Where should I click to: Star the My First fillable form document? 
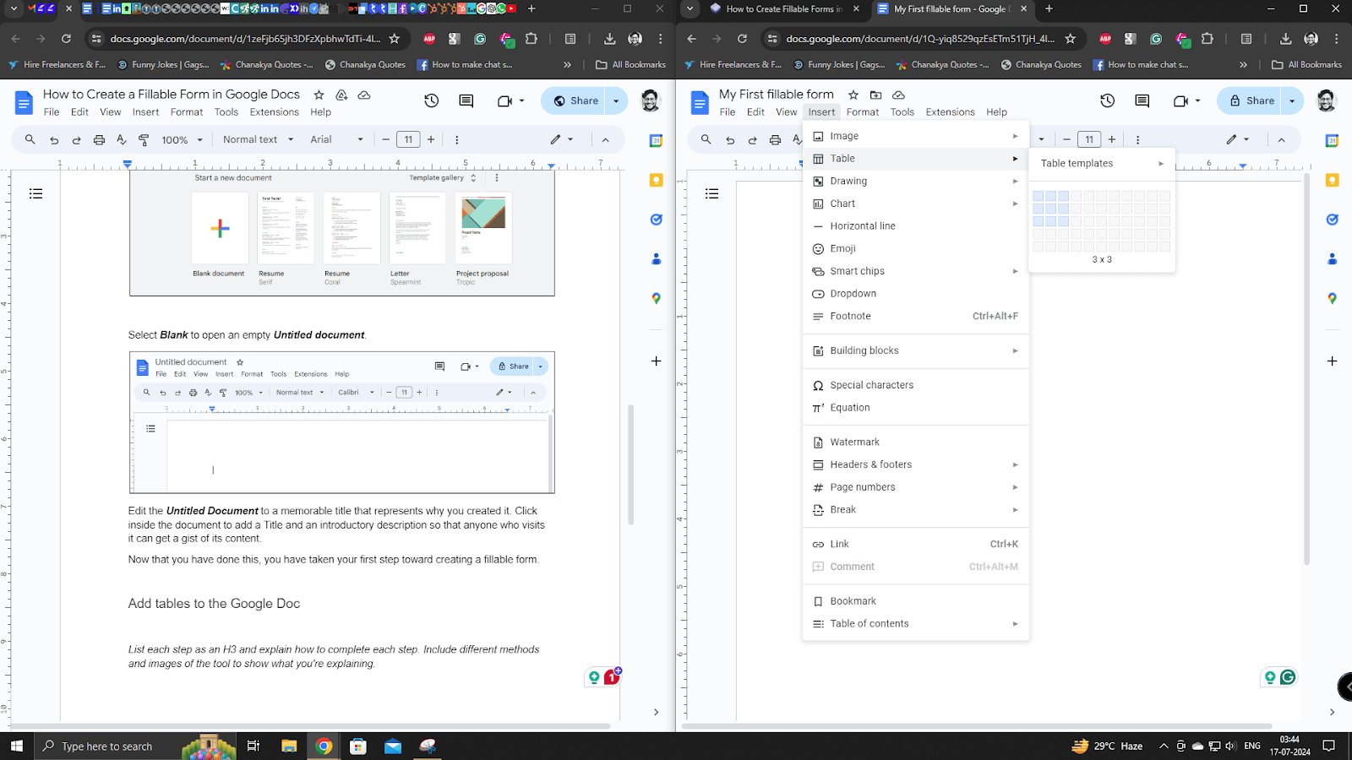pyautogui.click(x=853, y=95)
